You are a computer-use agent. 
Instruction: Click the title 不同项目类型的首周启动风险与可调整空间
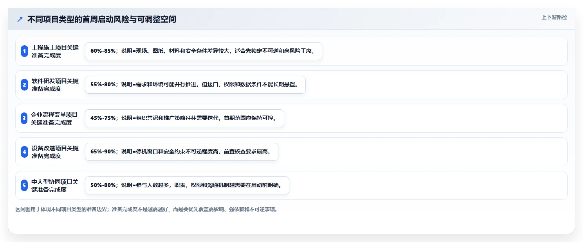(x=102, y=19)
